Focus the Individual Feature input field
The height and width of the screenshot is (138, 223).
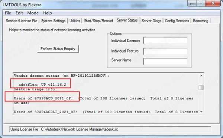(x=165, y=51)
